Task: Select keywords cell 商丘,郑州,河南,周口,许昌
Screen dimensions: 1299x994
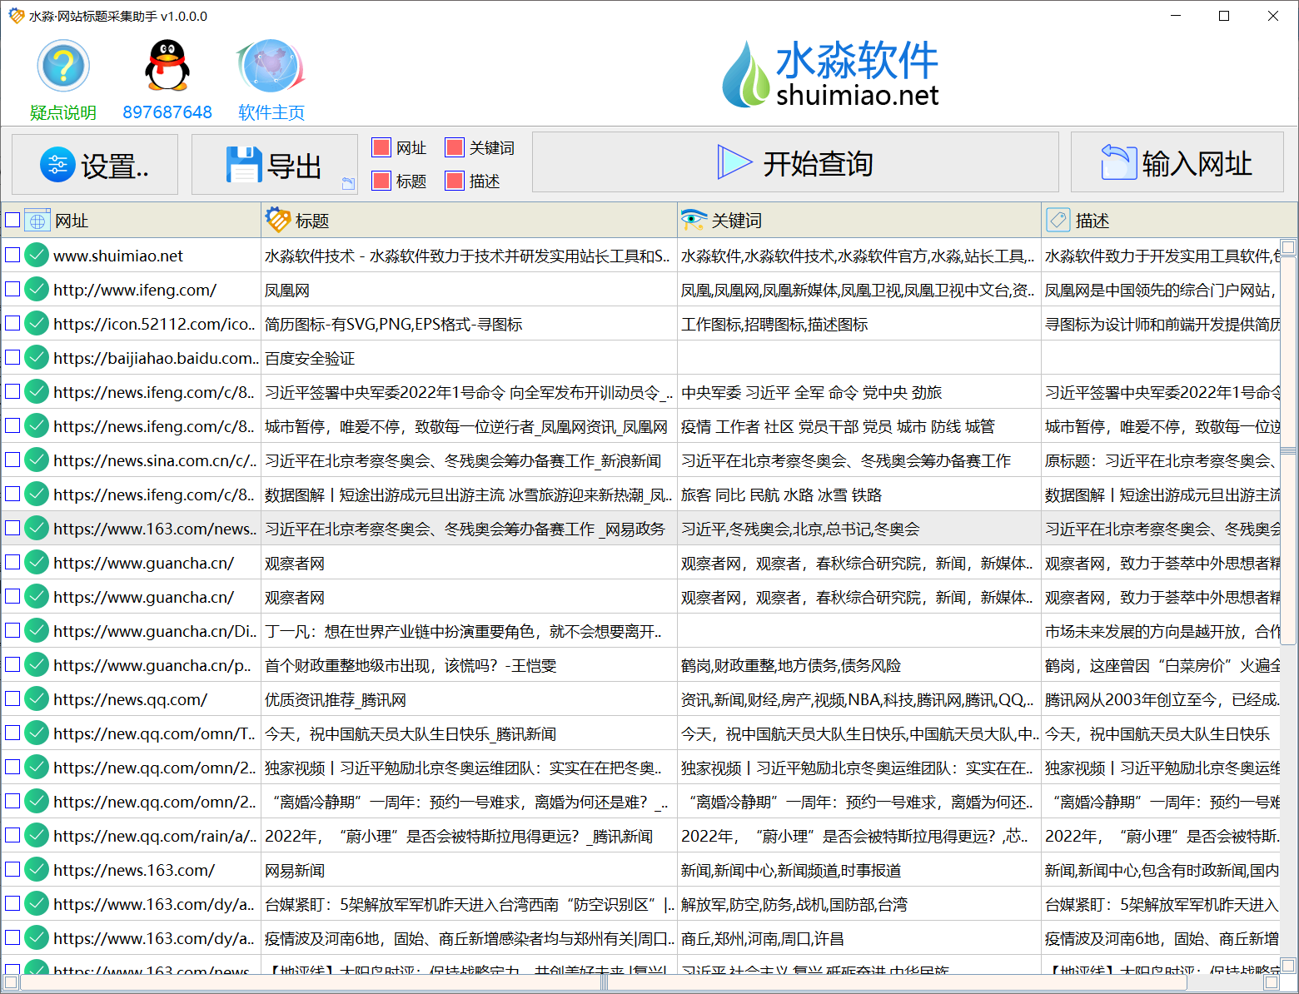Action: (859, 938)
